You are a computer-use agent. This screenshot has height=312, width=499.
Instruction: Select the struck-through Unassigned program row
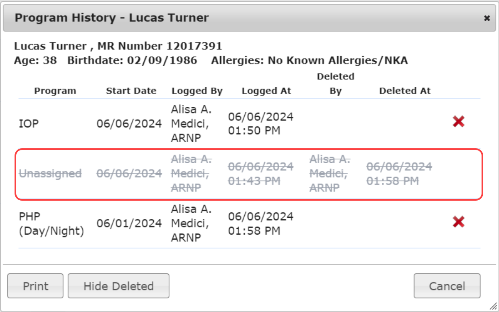tap(50, 173)
